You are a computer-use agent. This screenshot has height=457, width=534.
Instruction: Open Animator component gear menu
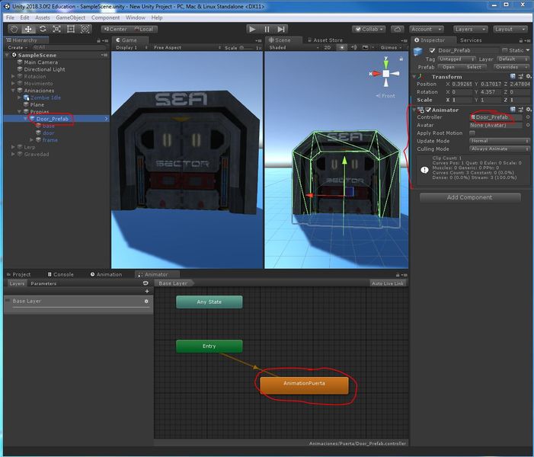pos(528,110)
